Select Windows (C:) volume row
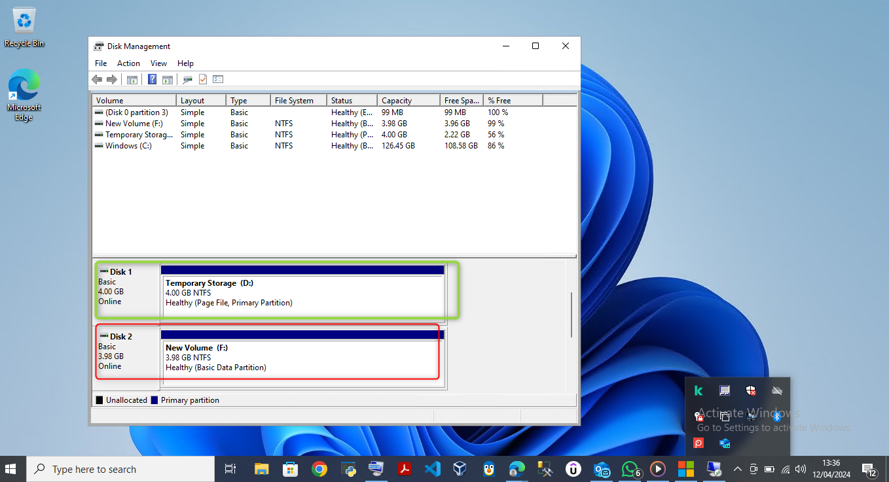The image size is (889, 482). point(128,146)
